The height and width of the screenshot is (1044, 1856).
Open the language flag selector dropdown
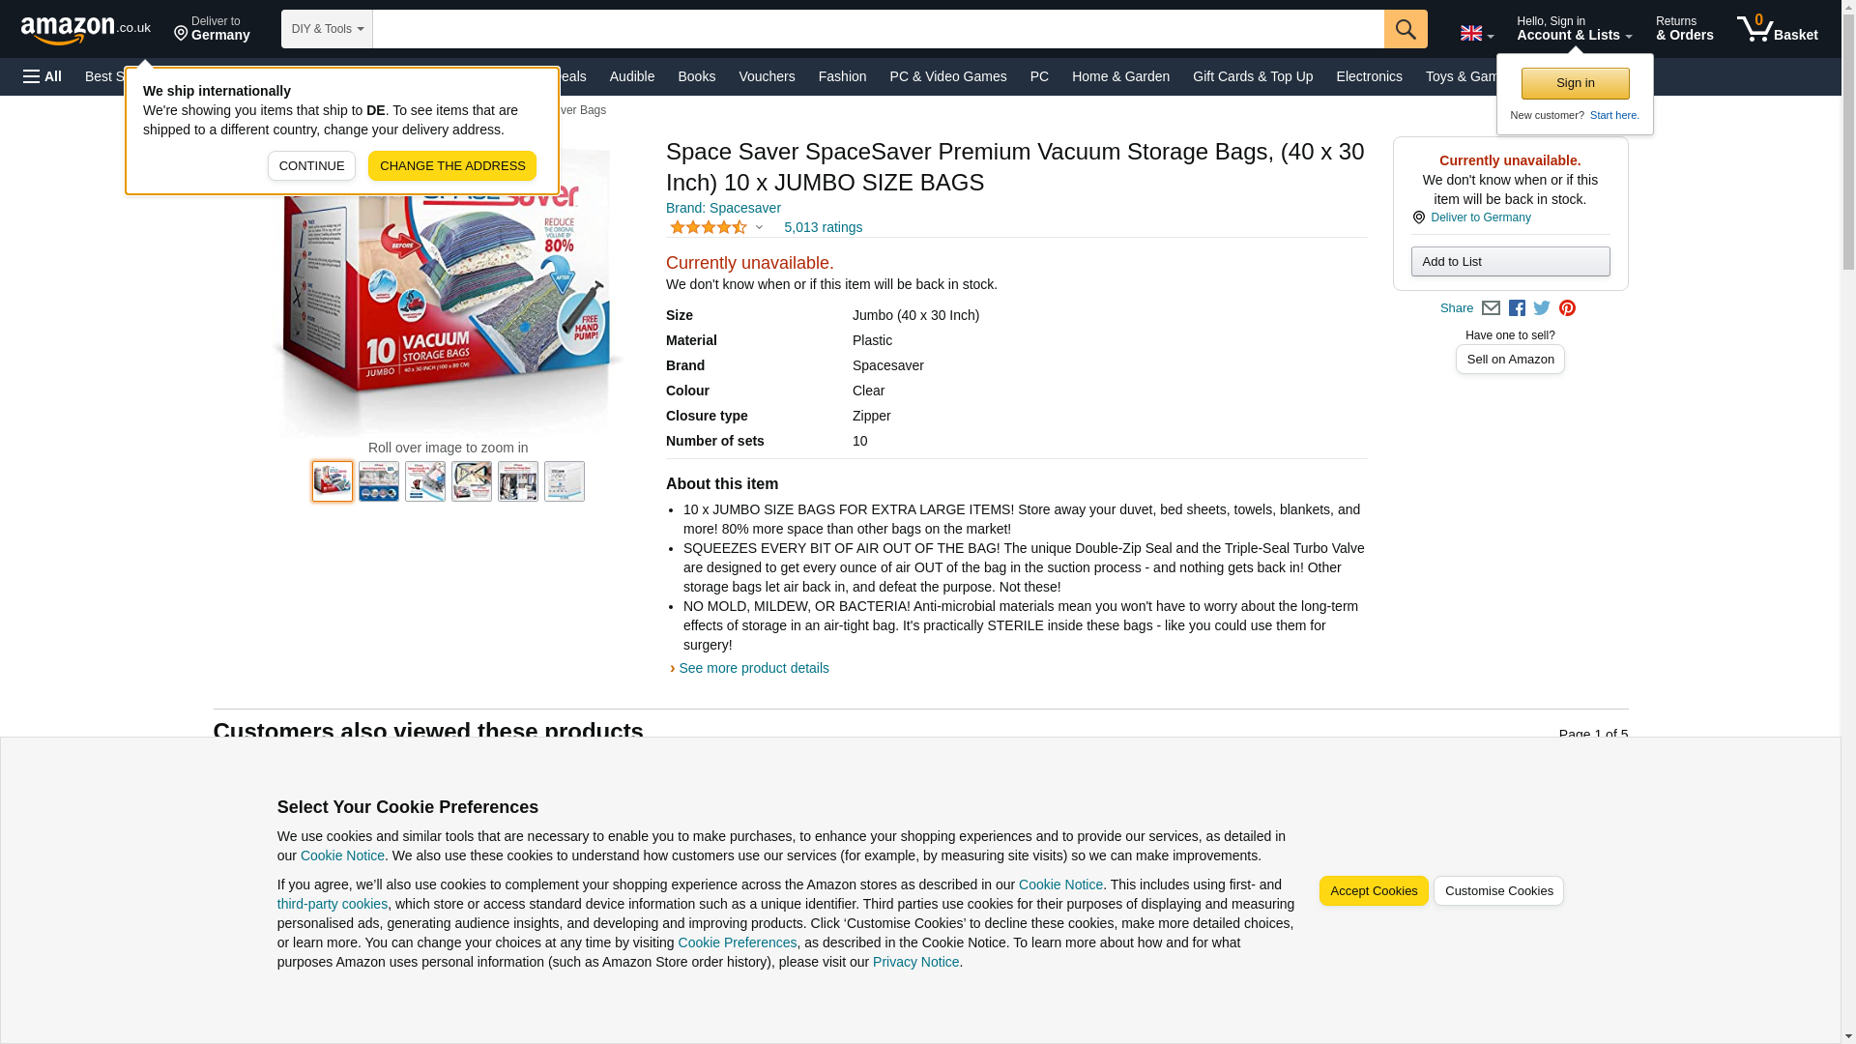tap(1477, 34)
